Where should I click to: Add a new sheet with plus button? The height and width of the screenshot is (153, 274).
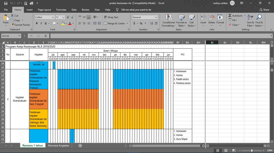pyautogui.click(x=80, y=146)
